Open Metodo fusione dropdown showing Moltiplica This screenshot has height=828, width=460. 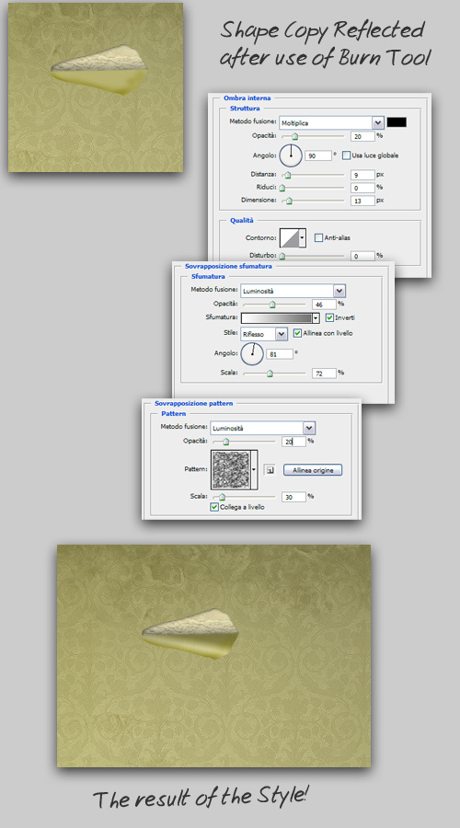coord(331,122)
